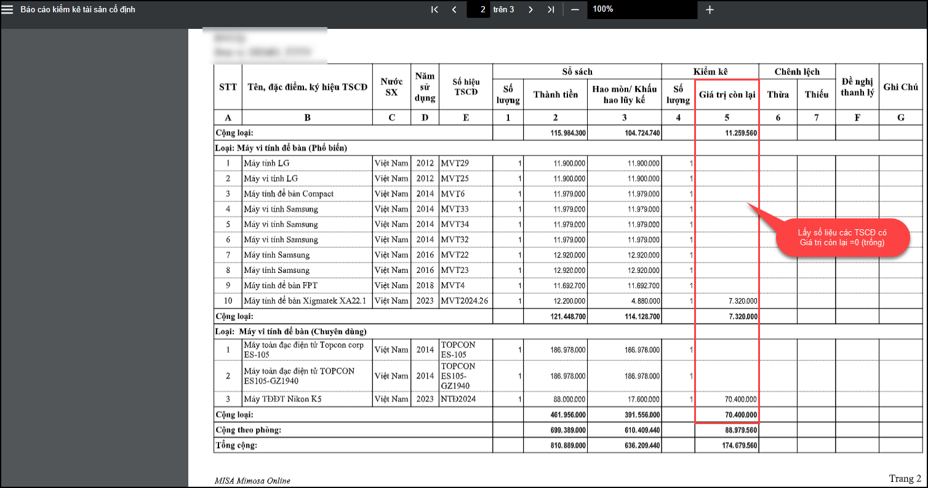
Task: Click the 'Tên, đặc điểm, ký hiệu TSCĐ' header
Action: point(307,87)
